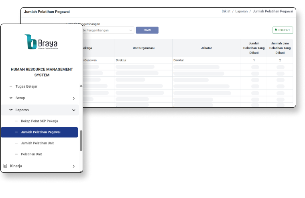
Task: Collapse the Laporan menu chevron
Action: 73,110
